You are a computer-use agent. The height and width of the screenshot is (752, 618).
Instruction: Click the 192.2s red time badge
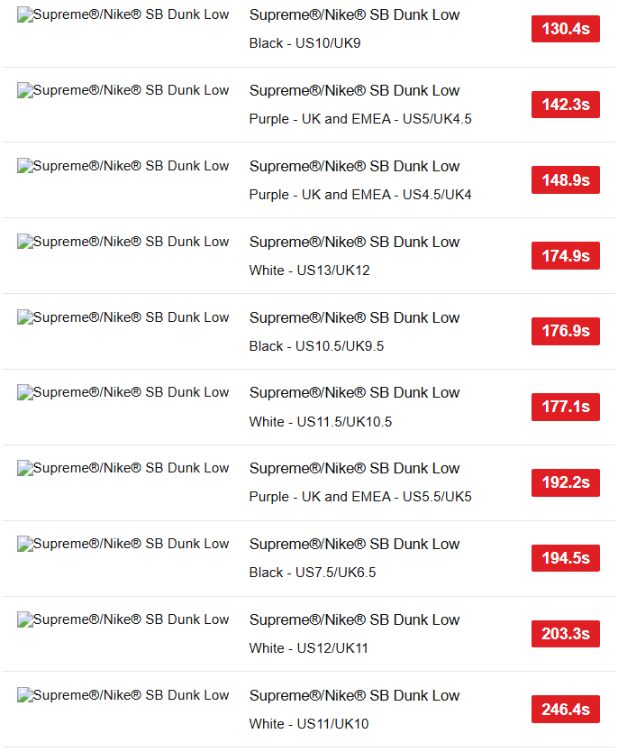coord(565,482)
